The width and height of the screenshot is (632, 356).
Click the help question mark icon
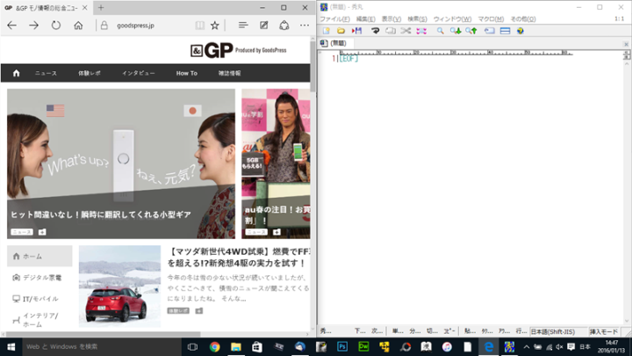pos(521,31)
